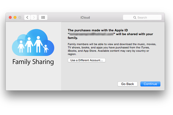This screenshot has width=173, height=115.
Task: Click the forward arrow in toolbar
Action: tap(34, 17)
